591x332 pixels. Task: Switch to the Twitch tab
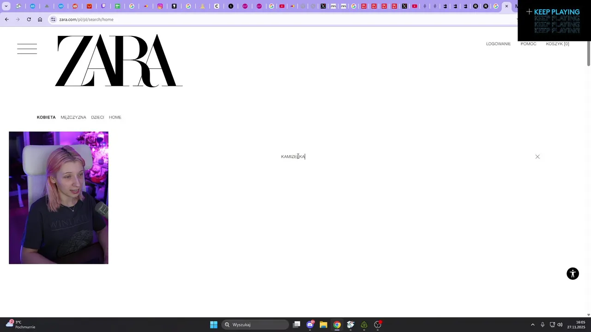point(103,6)
